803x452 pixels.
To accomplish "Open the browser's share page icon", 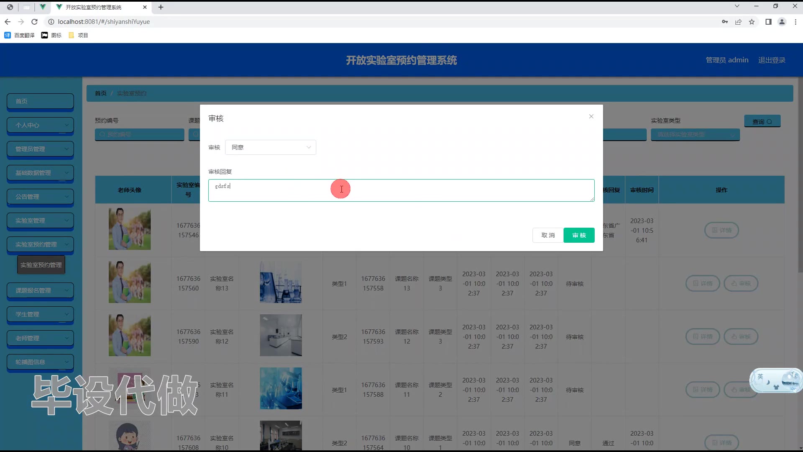I will (x=738, y=22).
